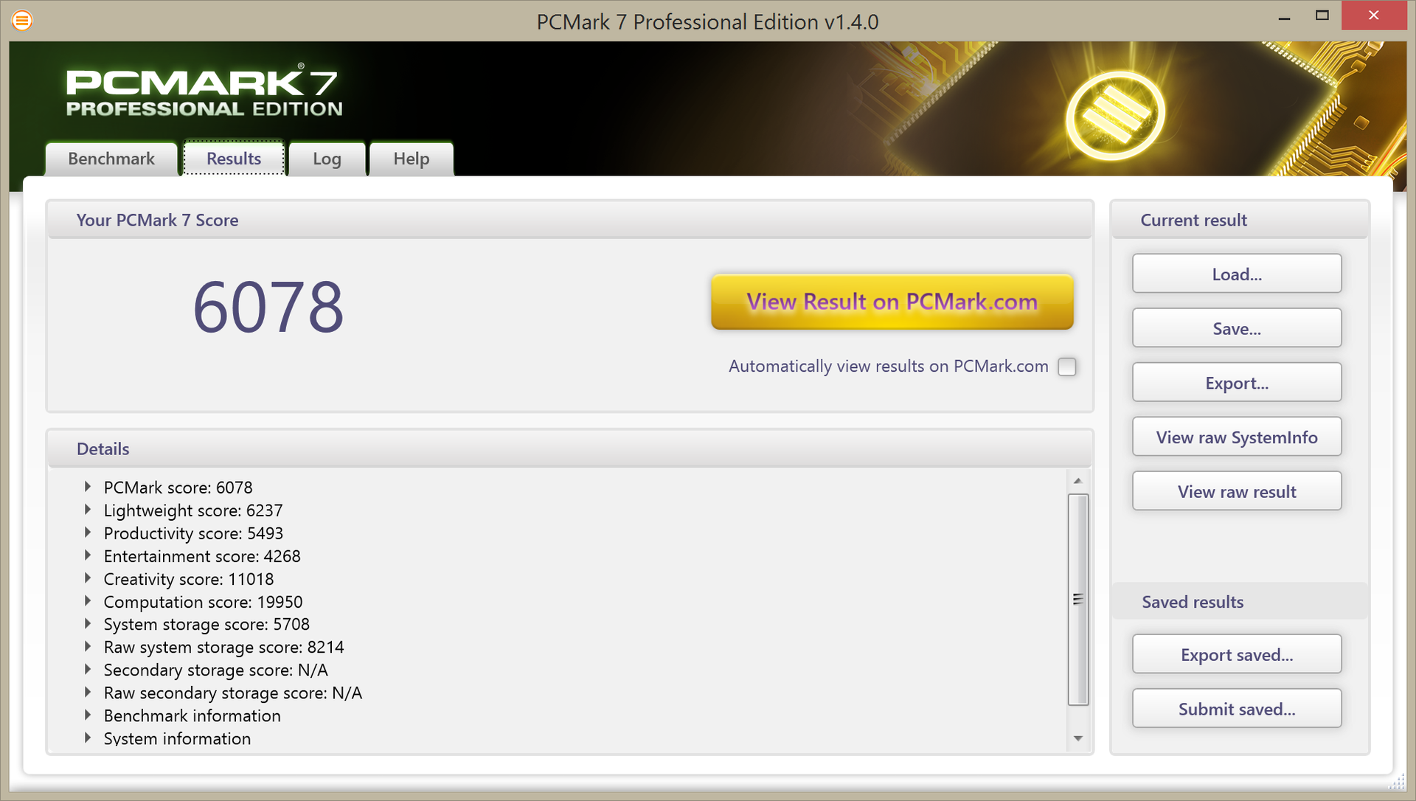Enable automatically view results on PCMark.com

pyautogui.click(x=1066, y=367)
